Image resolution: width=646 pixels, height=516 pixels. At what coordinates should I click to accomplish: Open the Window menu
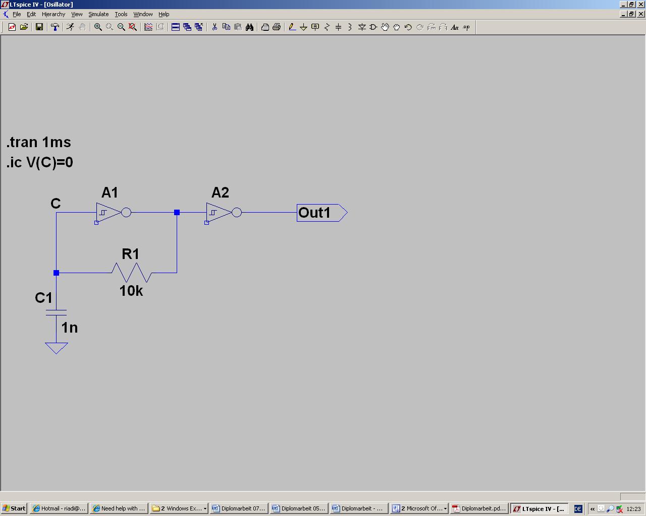[143, 14]
